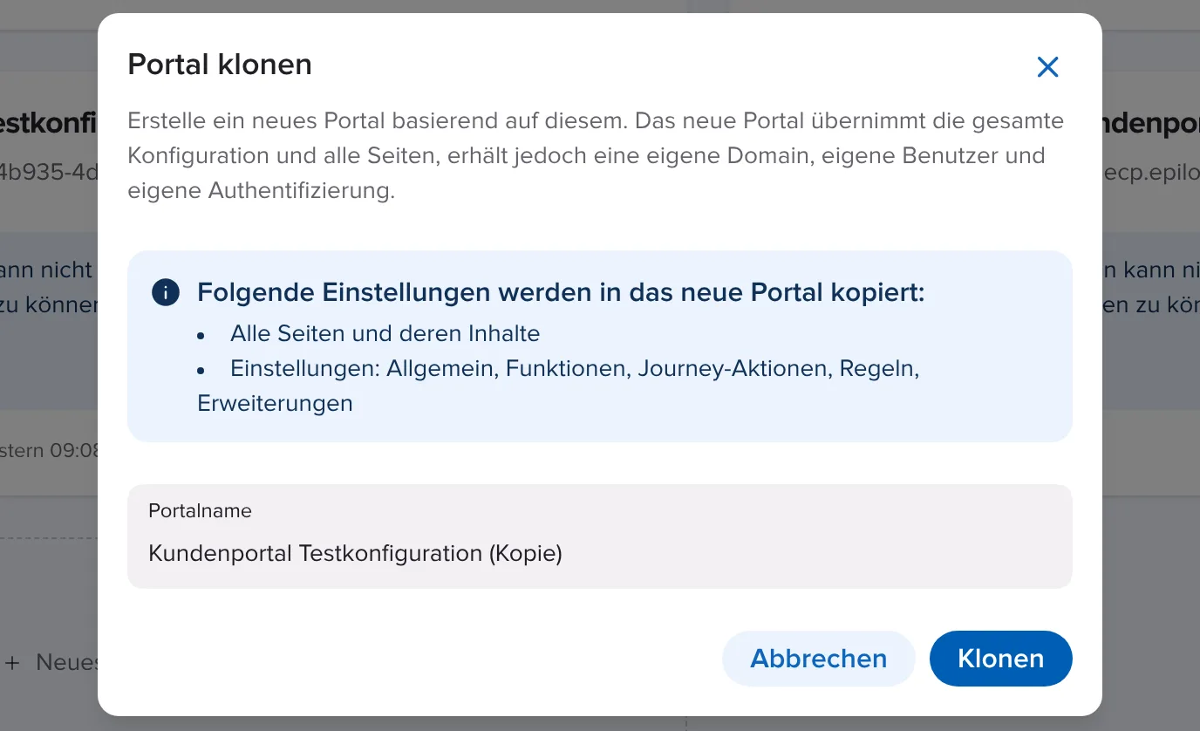1200x731 pixels.
Task: Click the info icon in the blue notice
Action: (x=166, y=292)
